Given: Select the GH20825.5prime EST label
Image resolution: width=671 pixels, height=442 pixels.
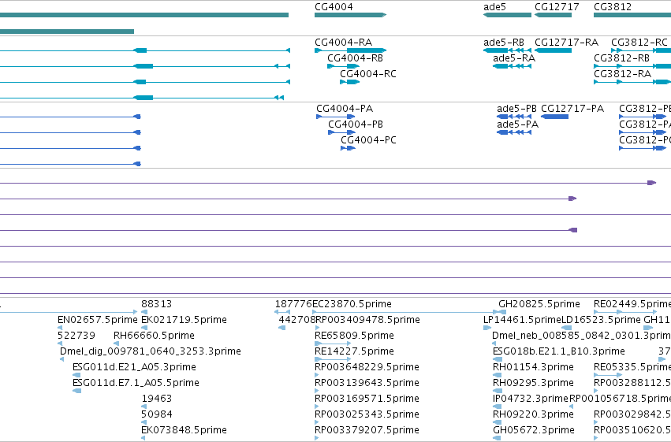Looking at the screenshot, I should 539,304.
